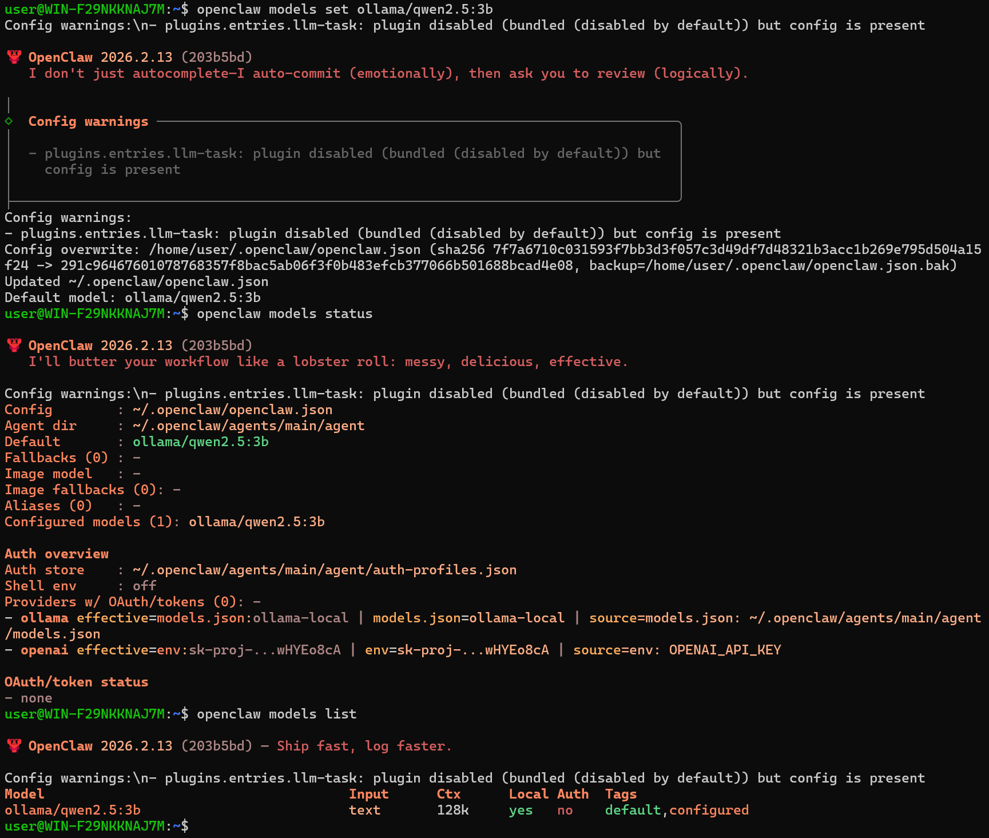The image size is (989, 838).
Task: Click the 'Updated ~/.openclaw/openclaw.json' output line
Action: click(136, 281)
